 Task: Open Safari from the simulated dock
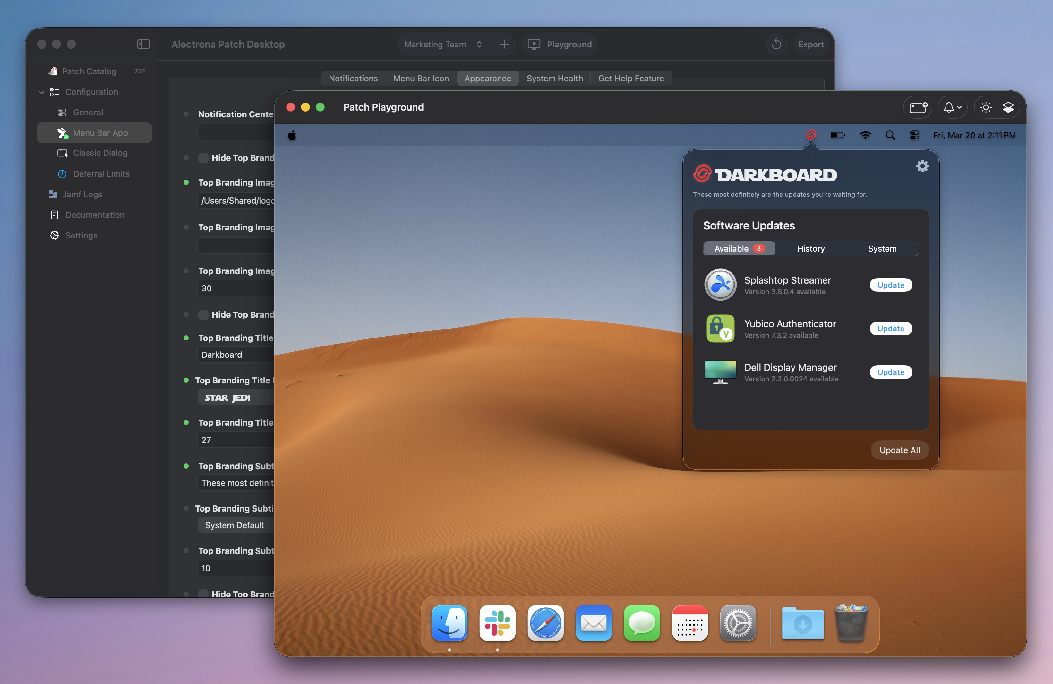(x=545, y=623)
